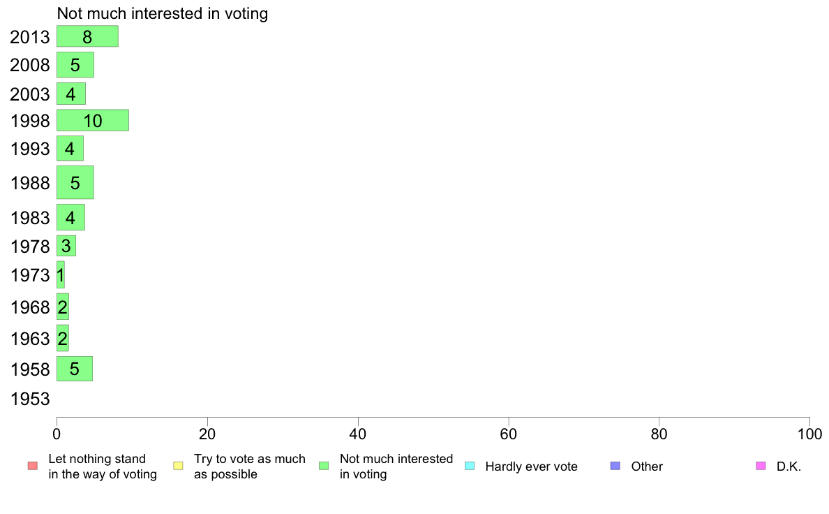Select the 1958 bar showing 5
The width and height of the screenshot is (829, 514).
click(x=75, y=369)
